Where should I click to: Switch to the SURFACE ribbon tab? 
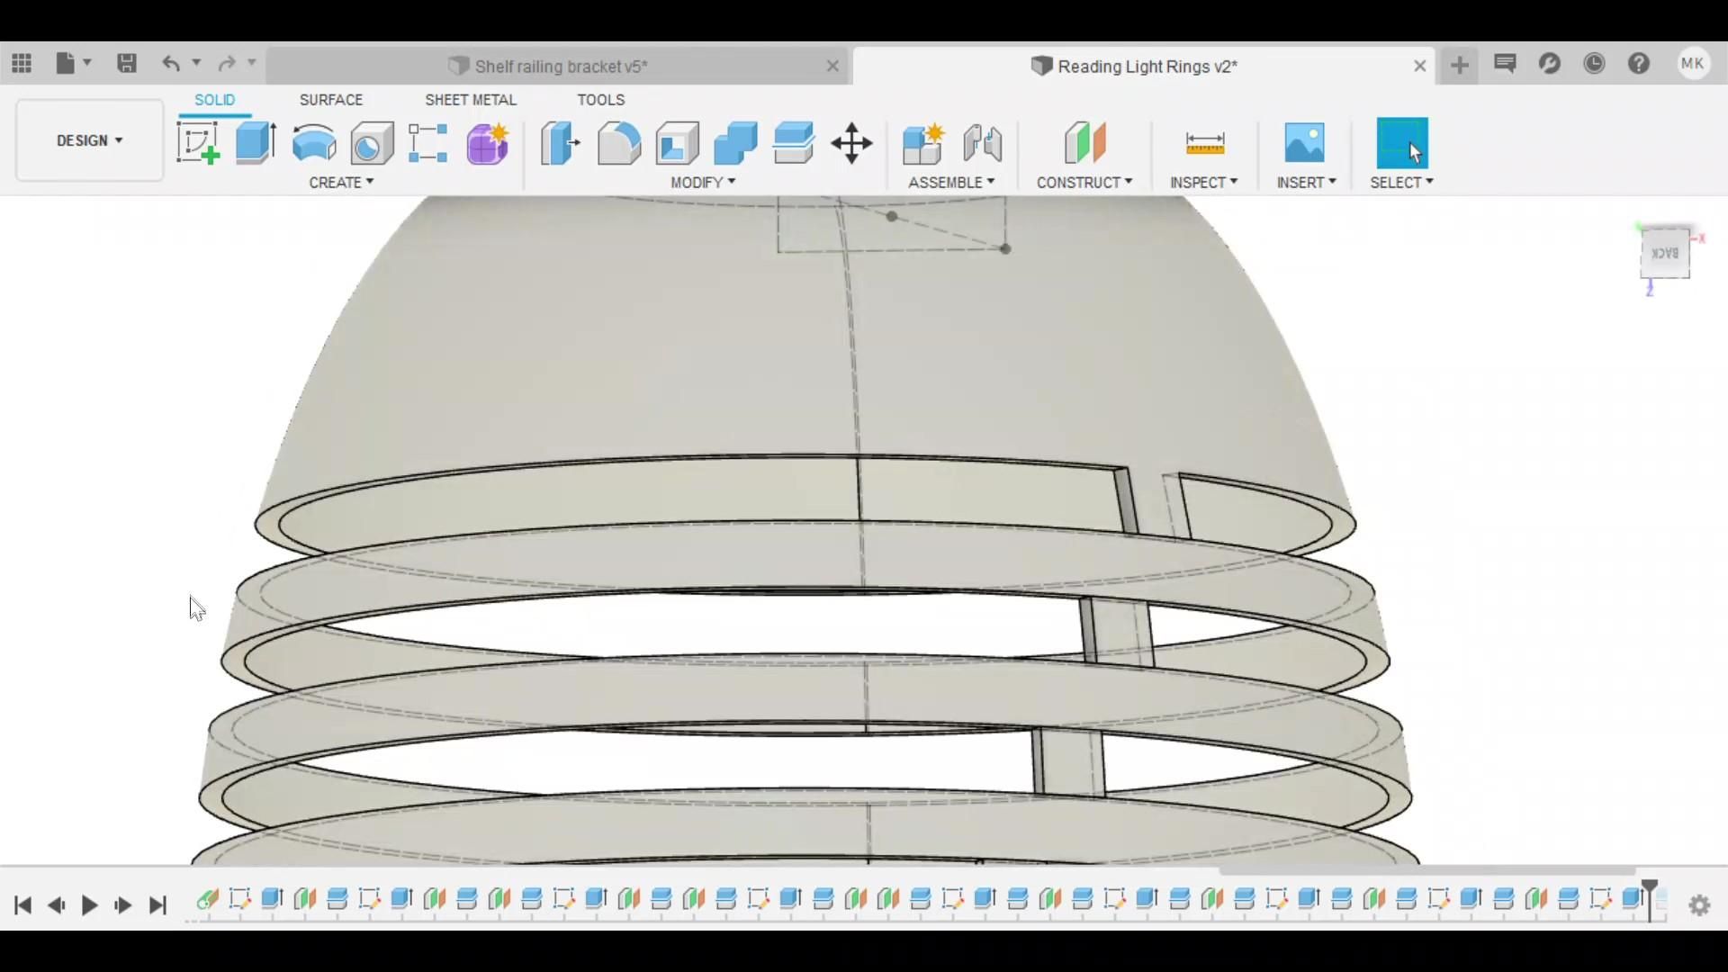[x=330, y=100]
